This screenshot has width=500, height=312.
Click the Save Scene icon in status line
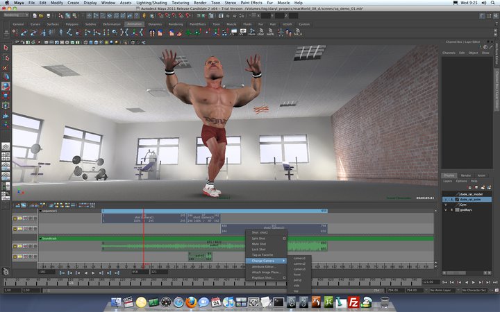point(49,15)
